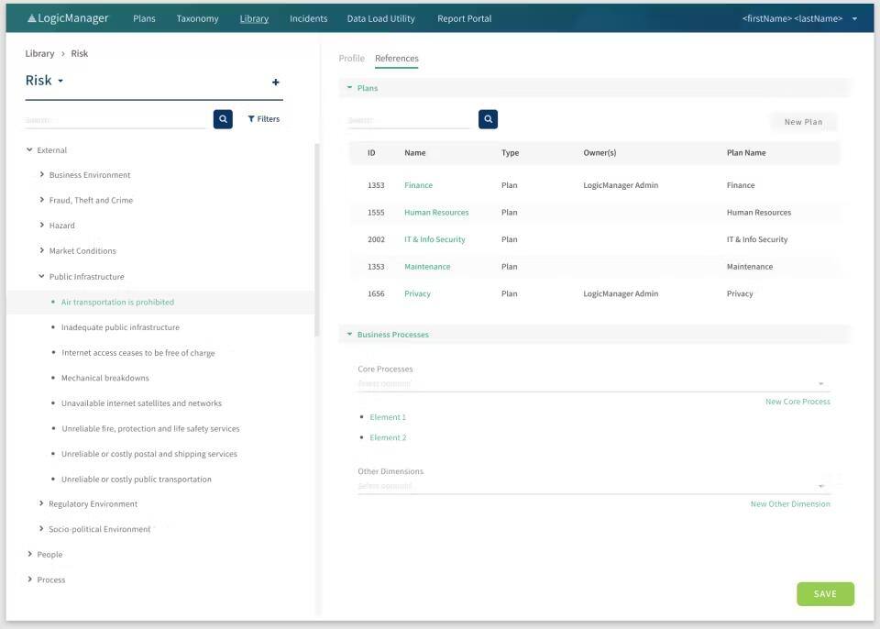Viewport: 880px width, 629px height.
Task: Collapse the Plans section
Action: (x=349, y=88)
